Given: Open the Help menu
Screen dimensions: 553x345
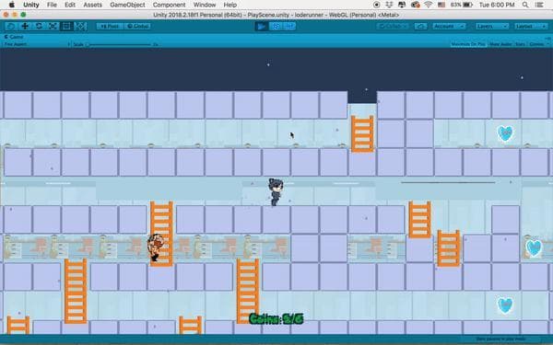Looking at the screenshot, I should [x=229, y=5].
